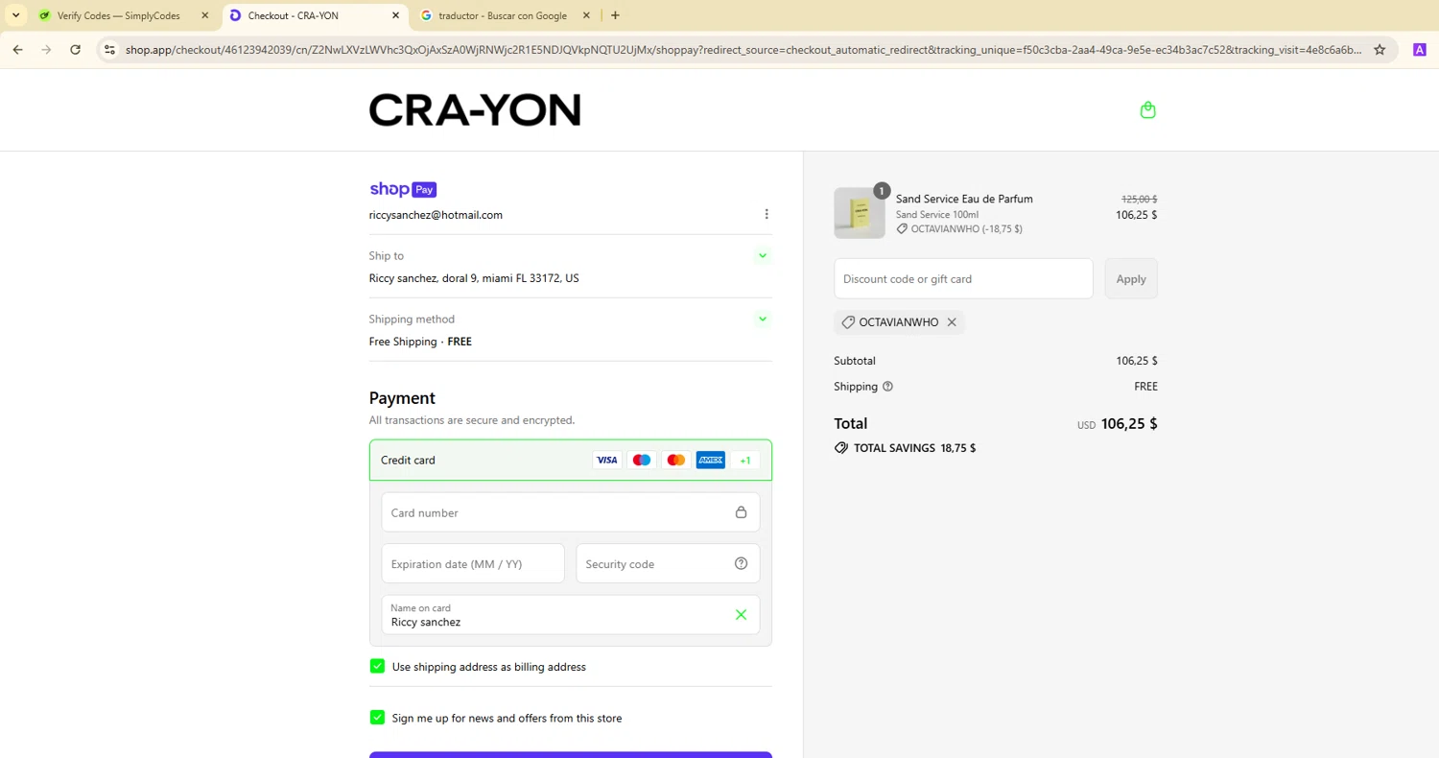Click the OCTAVIANWHO discount tag
The height and width of the screenshot is (758, 1439).
pyautogui.click(x=899, y=322)
